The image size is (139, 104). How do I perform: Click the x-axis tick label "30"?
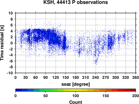26,77
